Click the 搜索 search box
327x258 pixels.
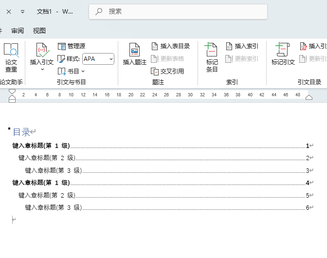tap(178, 12)
